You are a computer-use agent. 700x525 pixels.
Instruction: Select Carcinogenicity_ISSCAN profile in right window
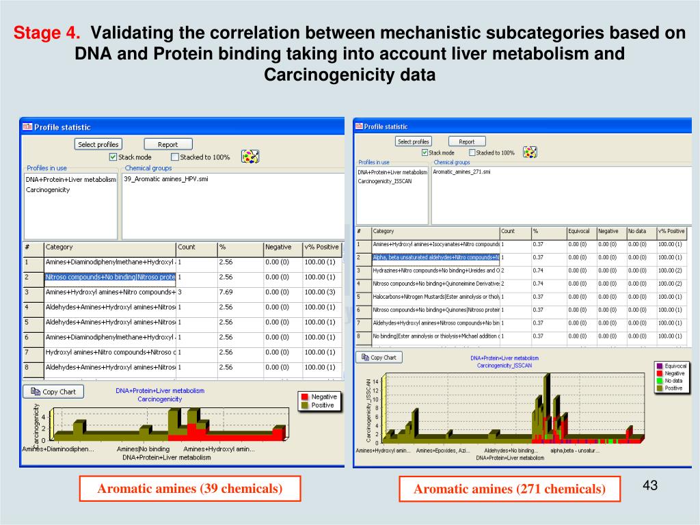point(384,181)
